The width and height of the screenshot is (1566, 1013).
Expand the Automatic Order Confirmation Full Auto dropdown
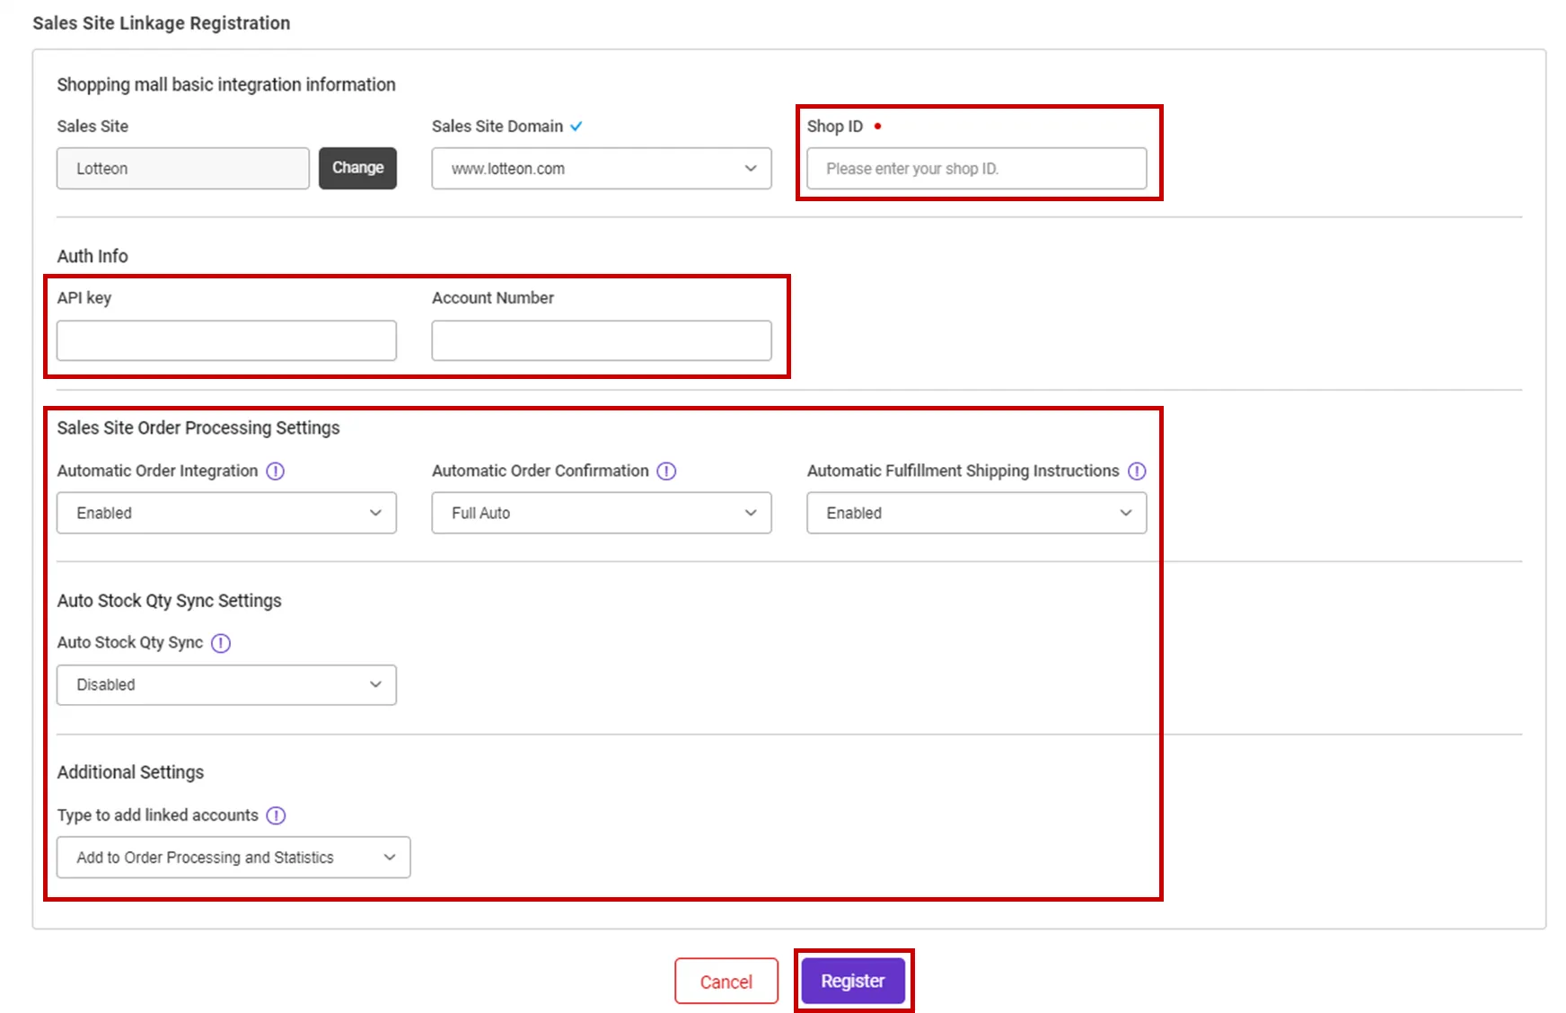(602, 513)
